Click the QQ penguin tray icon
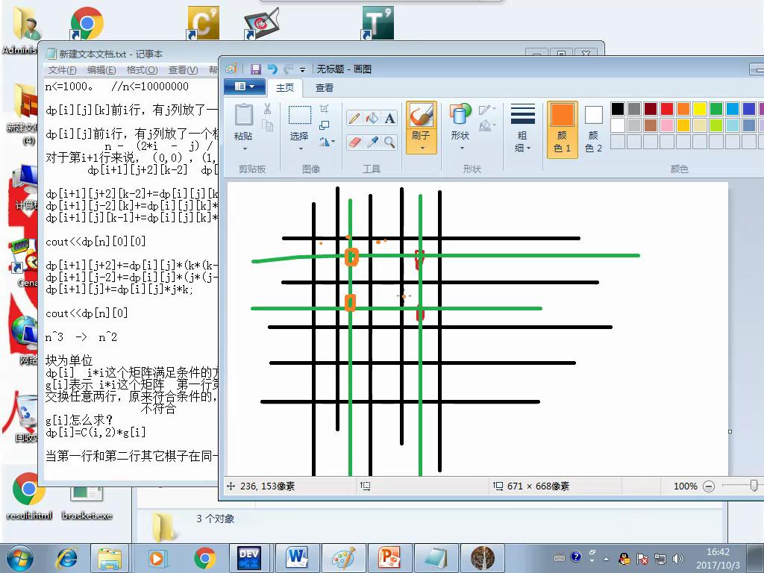This screenshot has width=764, height=573. (x=624, y=559)
